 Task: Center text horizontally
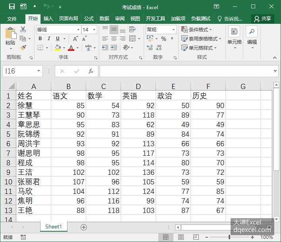coord(114,39)
